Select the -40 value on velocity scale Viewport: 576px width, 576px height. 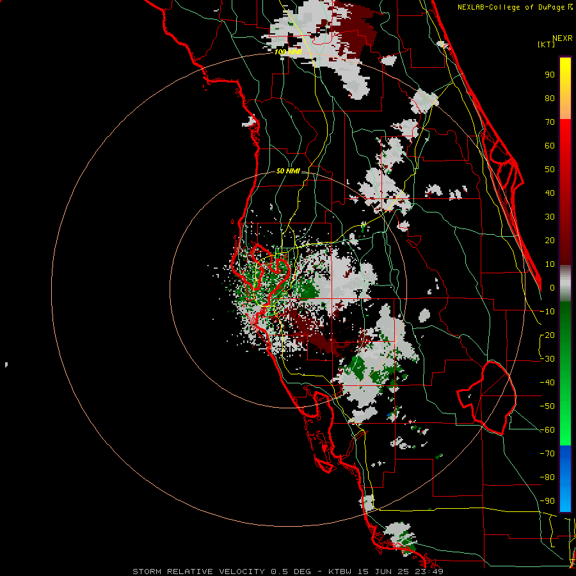547,383
